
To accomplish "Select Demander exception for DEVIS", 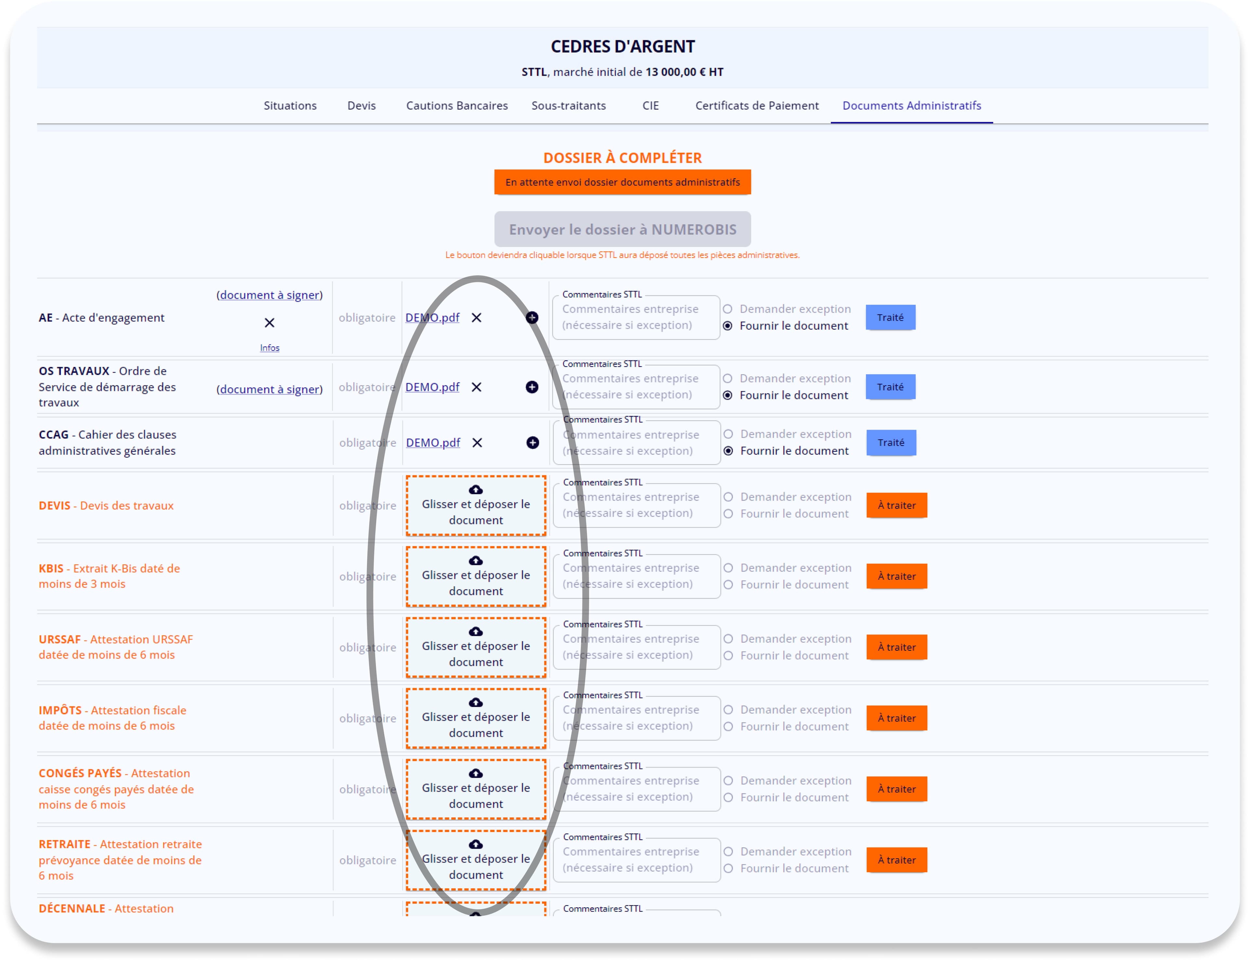I will [728, 497].
